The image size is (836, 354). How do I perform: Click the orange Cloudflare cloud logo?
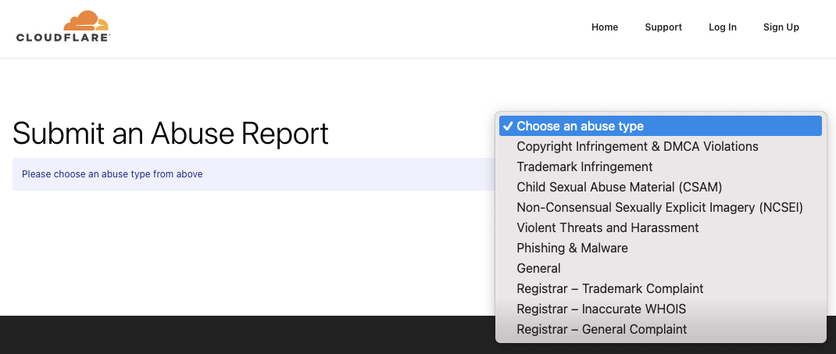coord(86,20)
